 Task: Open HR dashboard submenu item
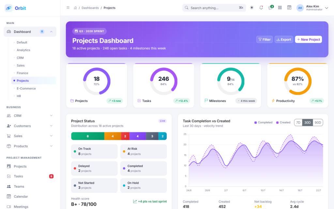pos(34,96)
